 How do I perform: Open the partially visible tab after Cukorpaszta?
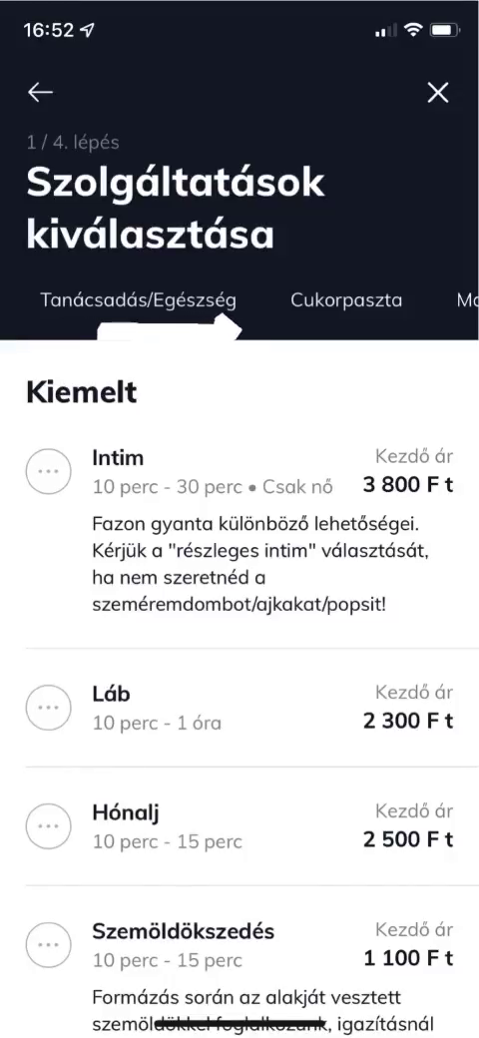[468, 299]
